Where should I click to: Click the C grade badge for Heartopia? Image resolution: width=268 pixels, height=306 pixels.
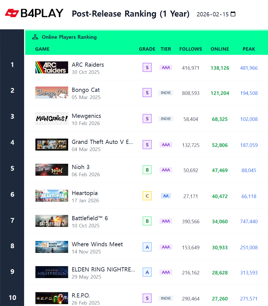coord(147,196)
